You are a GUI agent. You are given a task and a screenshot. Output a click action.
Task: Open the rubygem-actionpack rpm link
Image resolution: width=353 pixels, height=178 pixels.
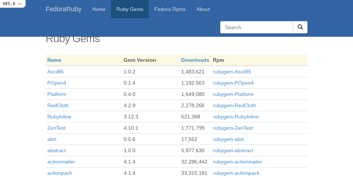click(x=236, y=173)
